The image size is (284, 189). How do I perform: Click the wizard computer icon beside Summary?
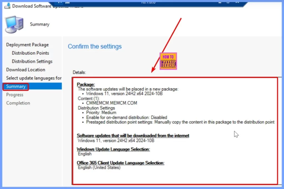click(x=14, y=24)
